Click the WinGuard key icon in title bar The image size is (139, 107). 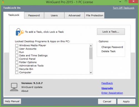point(3,2)
